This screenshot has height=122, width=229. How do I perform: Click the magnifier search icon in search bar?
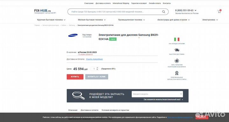coord(163,12)
